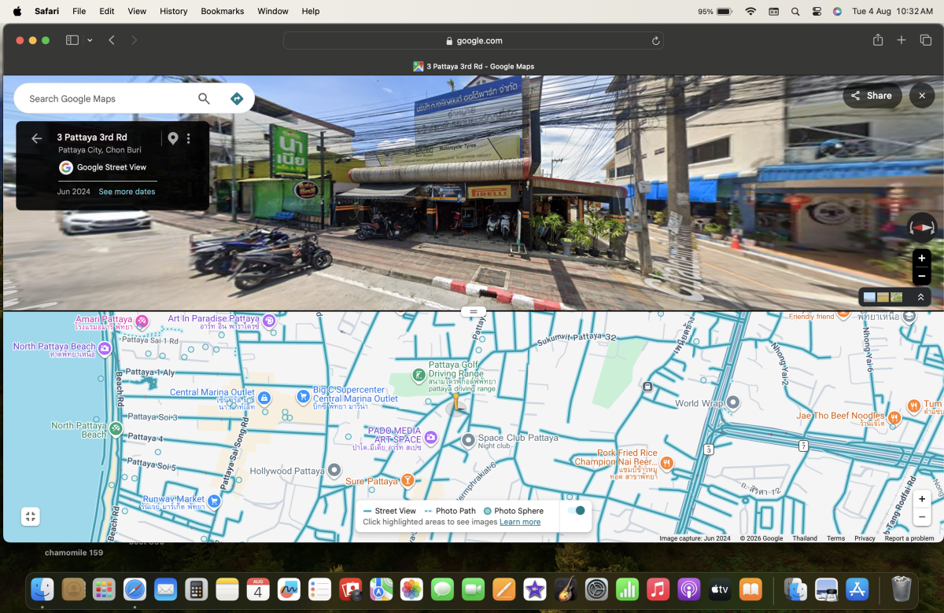Open the Terms link at the map footer
The width and height of the screenshot is (944, 613).
[x=835, y=538]
